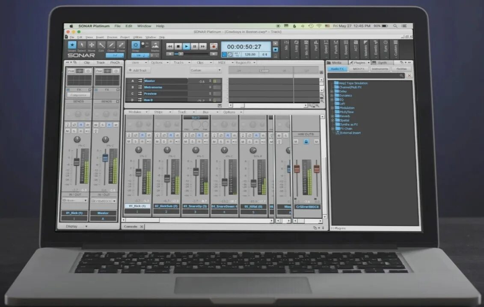Viewport: 484px width, 307px height.
Task: Select the Smart tool
Action: click(x=72, y=45)
